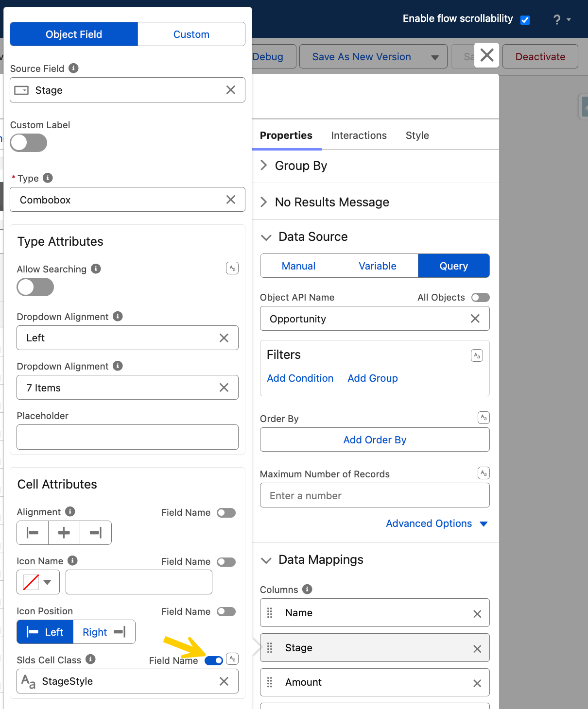Open formula icon beside Allow Searching
This screenshot has height=709, width=588.
232,268
